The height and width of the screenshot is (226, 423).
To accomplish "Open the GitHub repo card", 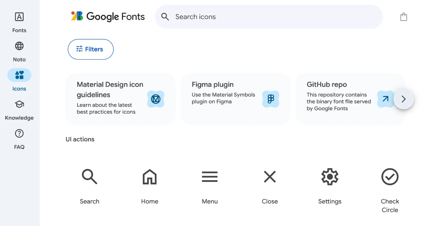I will 350,99.
